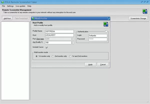
Task: Open the Help menu
Action: 29,6
